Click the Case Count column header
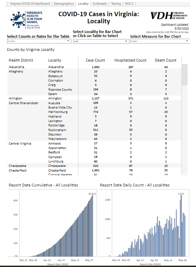Screen dimensions: 196x267 pyautogui.click(x=95, y=60)
